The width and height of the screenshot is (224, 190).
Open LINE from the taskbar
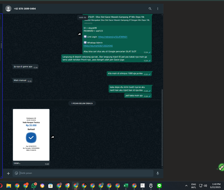[x=159, y=186]
